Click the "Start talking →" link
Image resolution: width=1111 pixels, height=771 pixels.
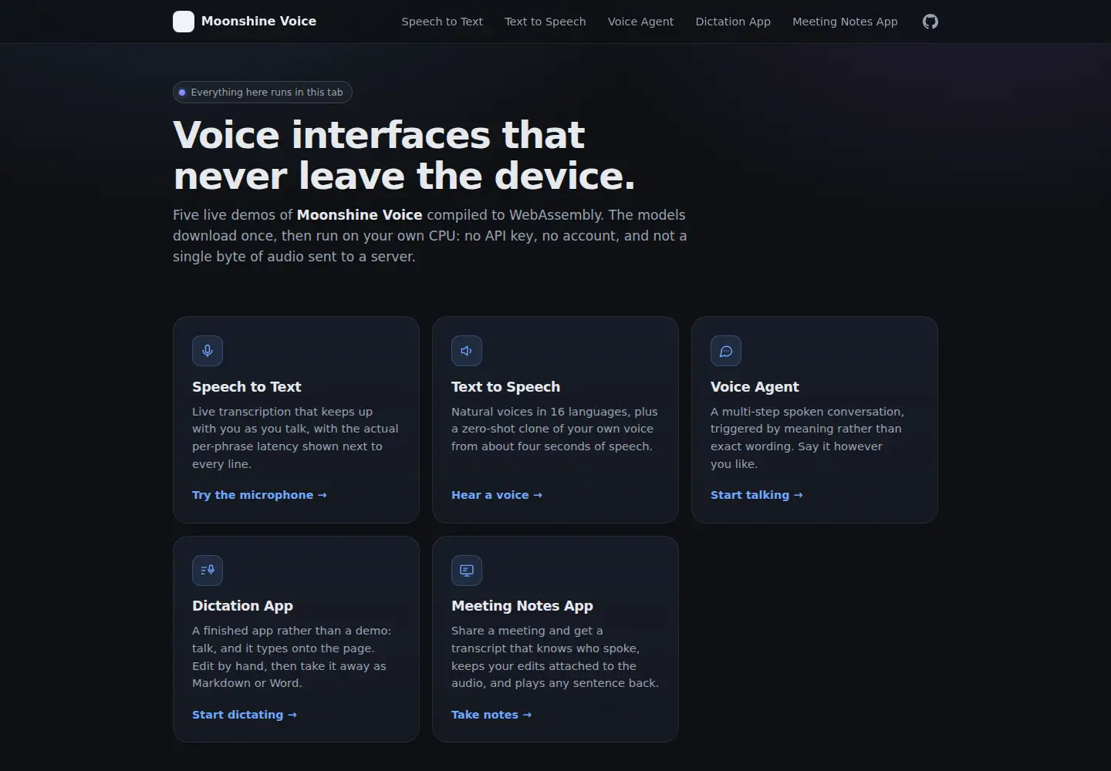coord(757,495)
